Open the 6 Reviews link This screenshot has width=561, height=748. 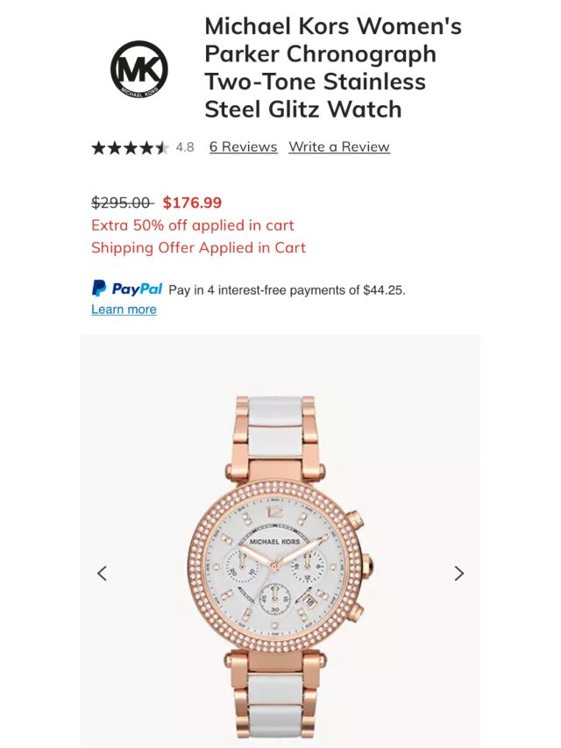point(244,147)
